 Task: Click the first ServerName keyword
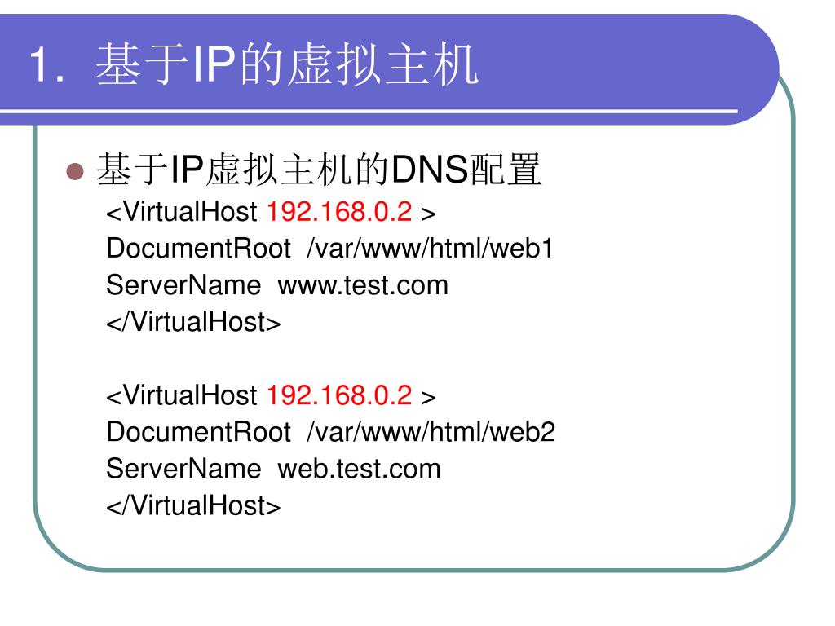[183, 285]
